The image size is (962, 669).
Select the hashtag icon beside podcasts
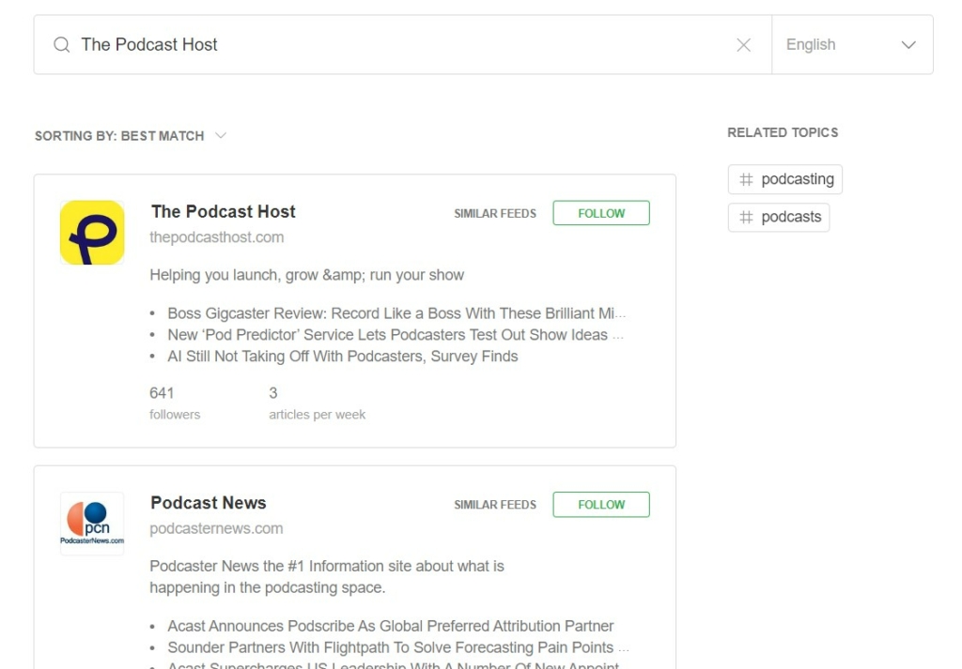[x=747, y=217]
